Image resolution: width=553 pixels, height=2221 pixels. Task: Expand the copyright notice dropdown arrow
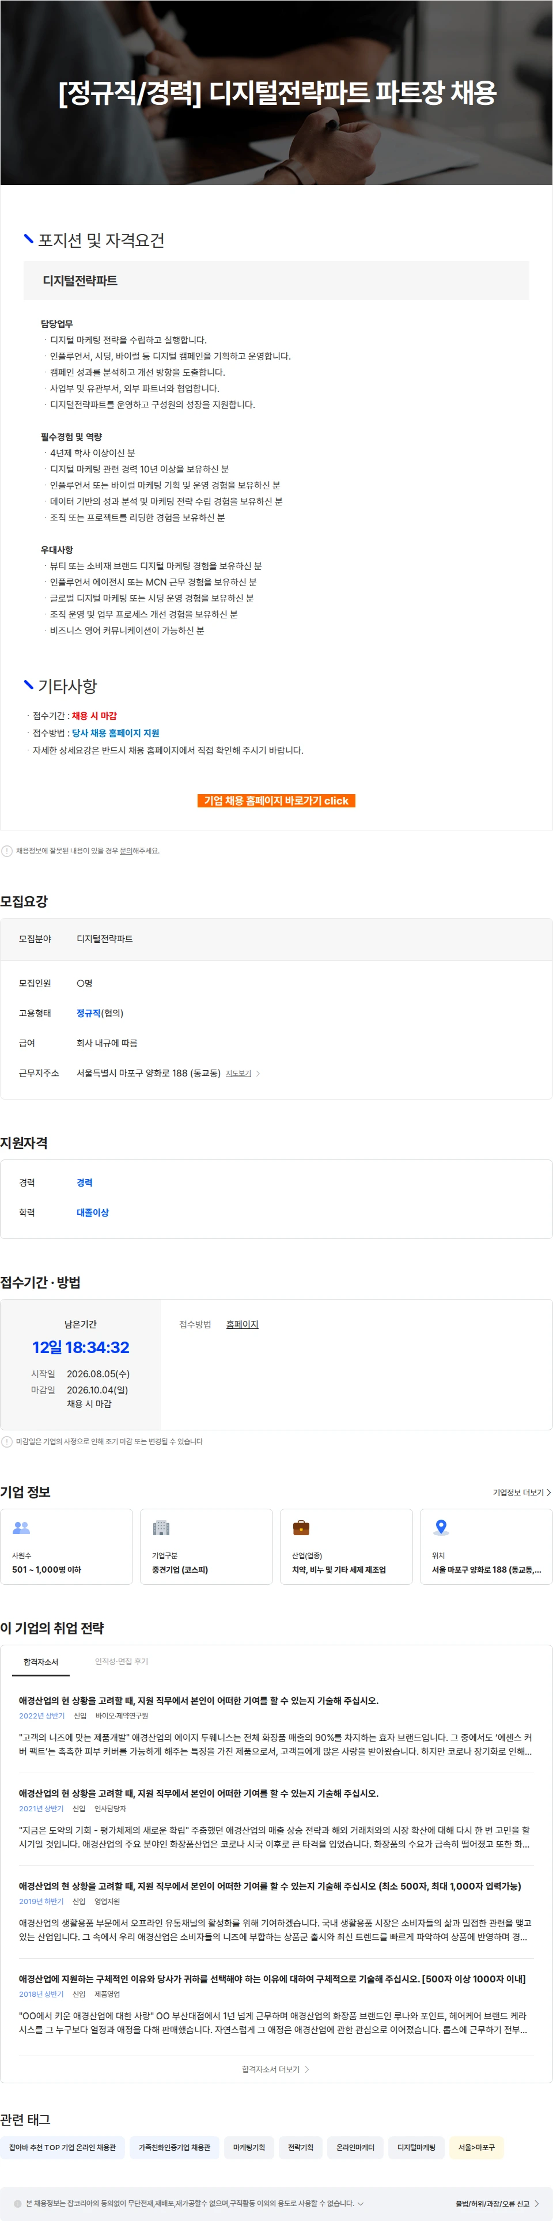tap(360, 2204)
